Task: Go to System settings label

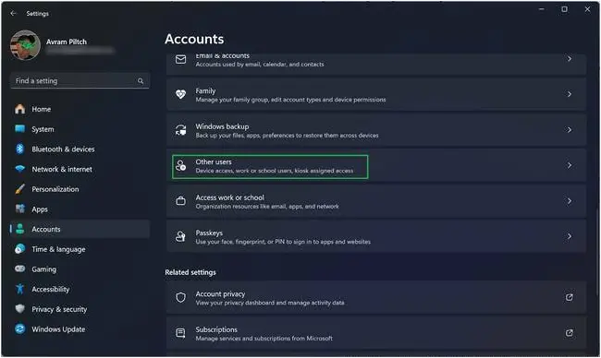Action: click(x=43, y=129)
